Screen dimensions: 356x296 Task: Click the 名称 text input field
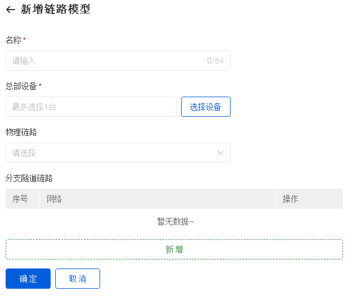coord(107,61)
